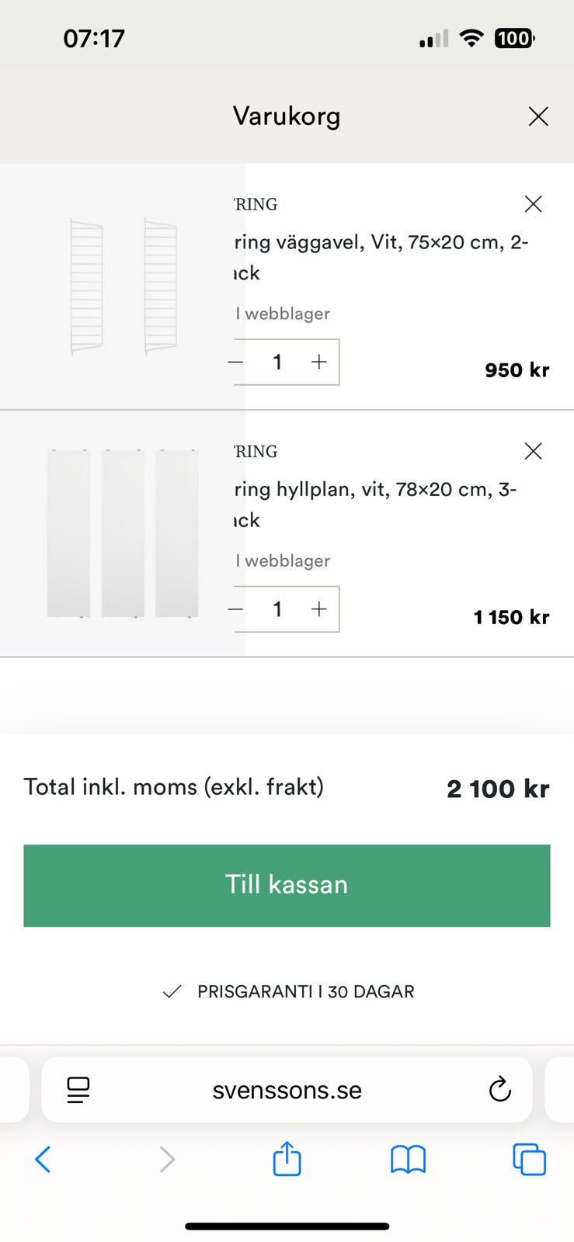Open Safari page settings menu icon
Screen dimensions: 574x1242
coord(78,1090)
